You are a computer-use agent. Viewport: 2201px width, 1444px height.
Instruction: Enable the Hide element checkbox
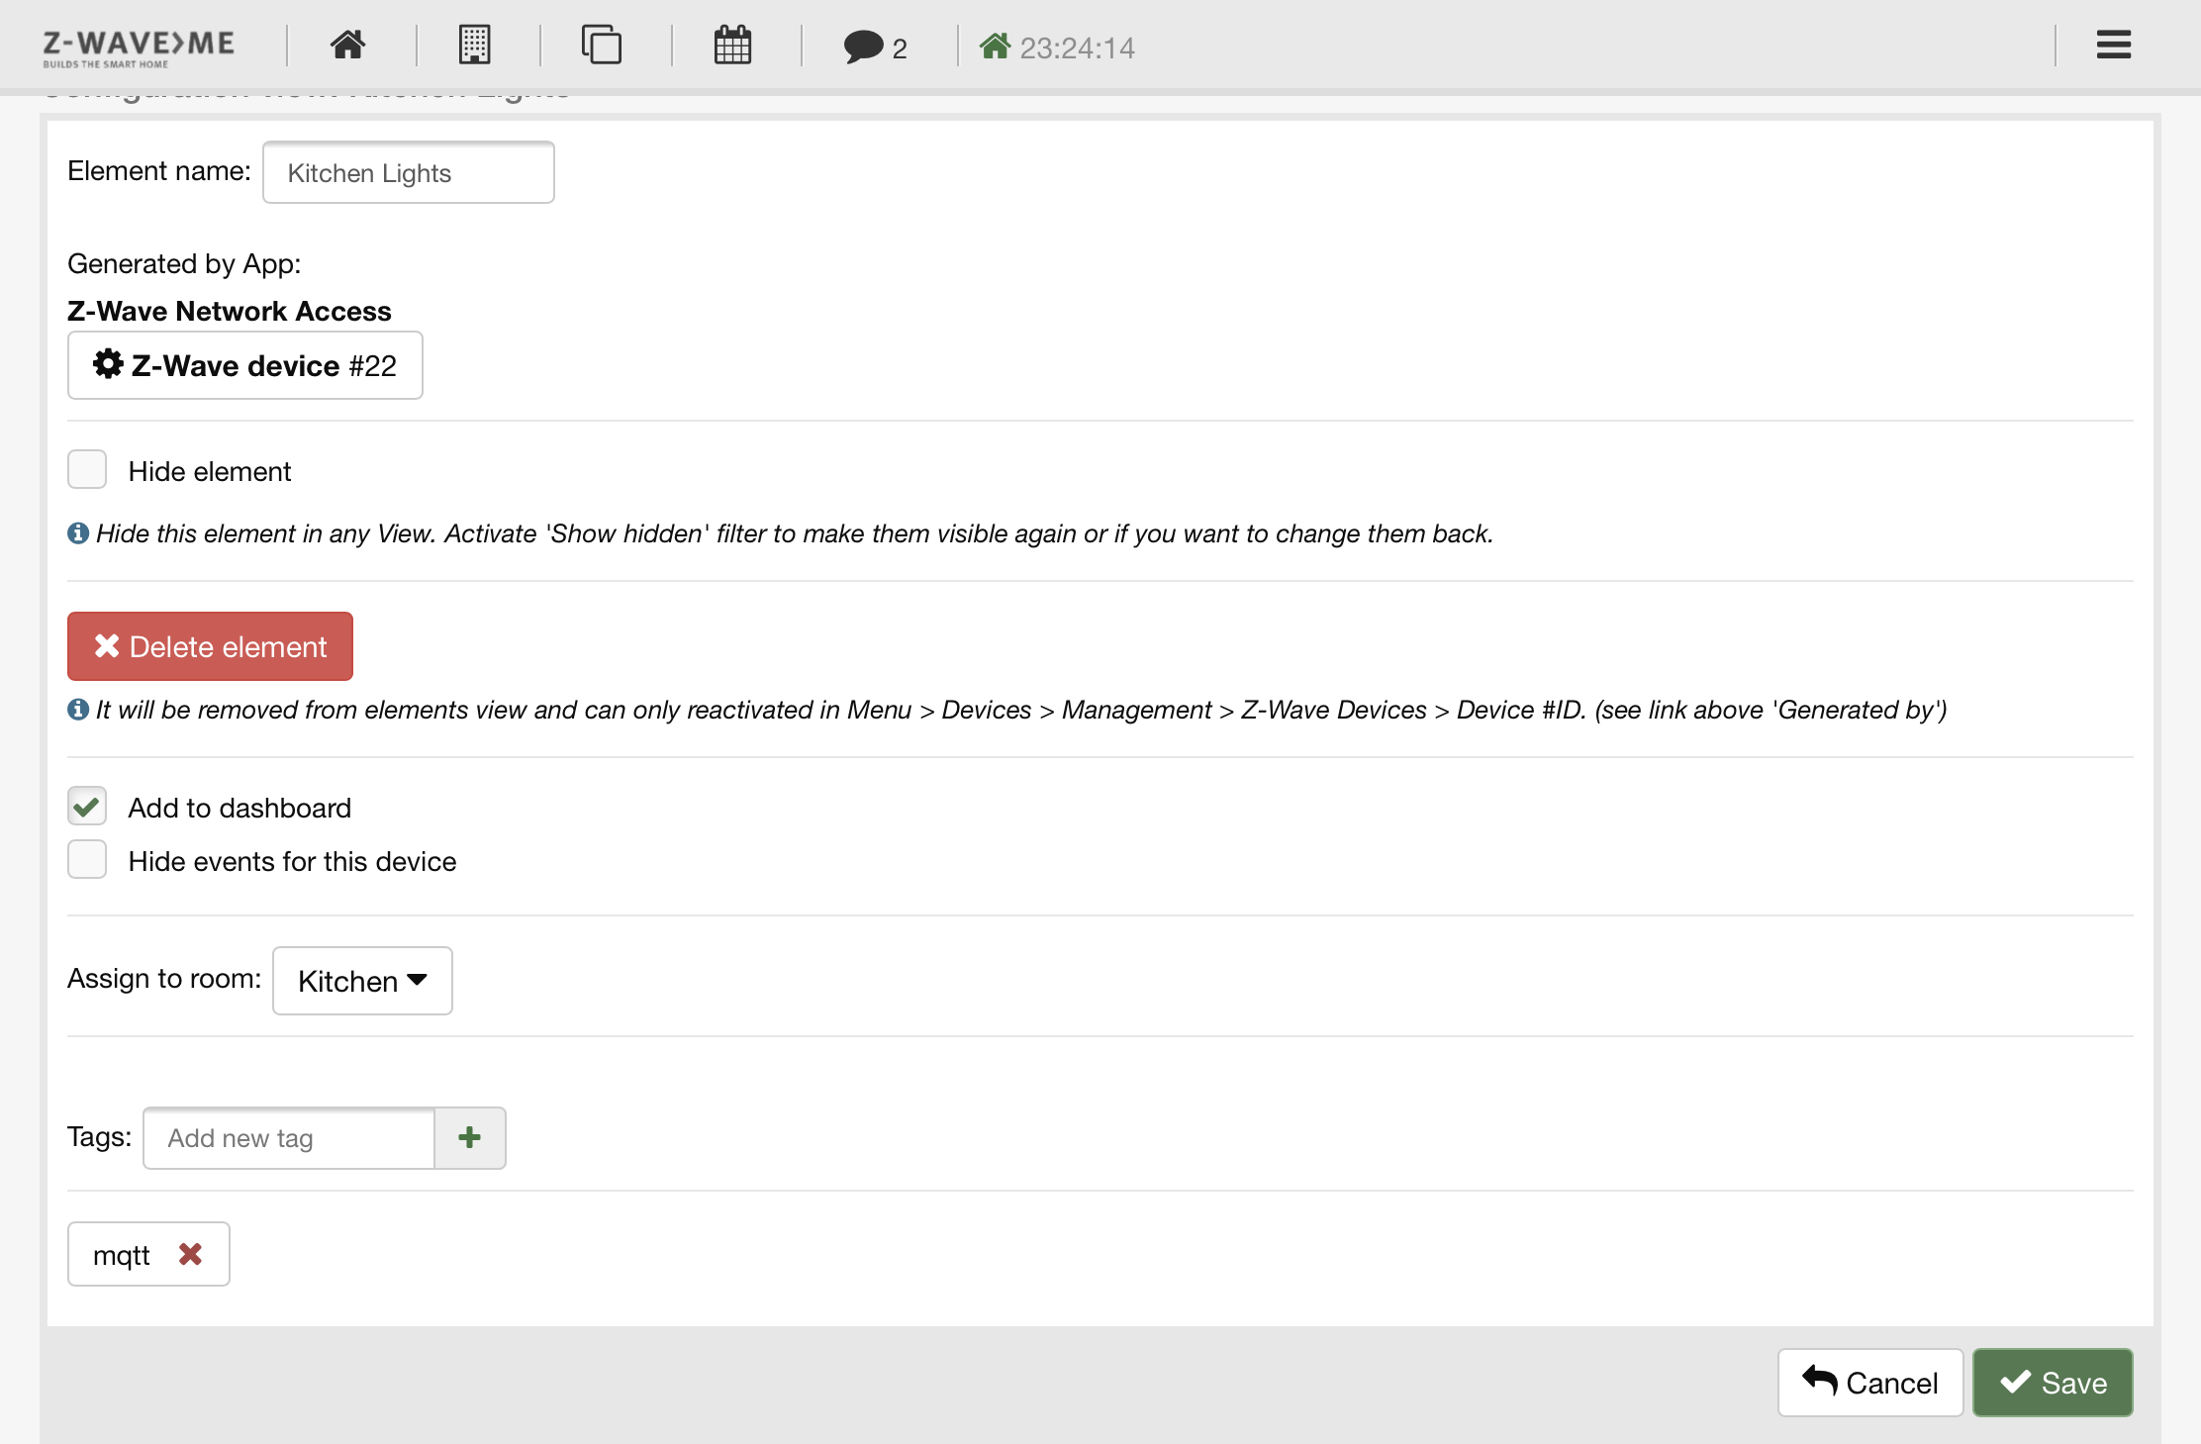87,469
